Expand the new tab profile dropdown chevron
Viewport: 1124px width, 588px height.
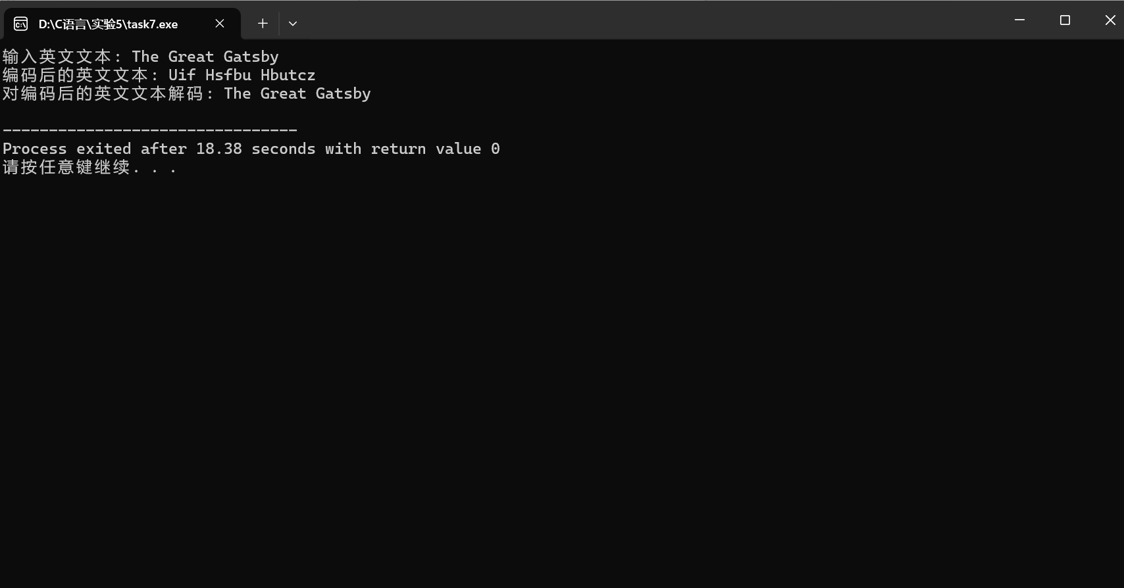pyautogui.click(x=293, y=24)
